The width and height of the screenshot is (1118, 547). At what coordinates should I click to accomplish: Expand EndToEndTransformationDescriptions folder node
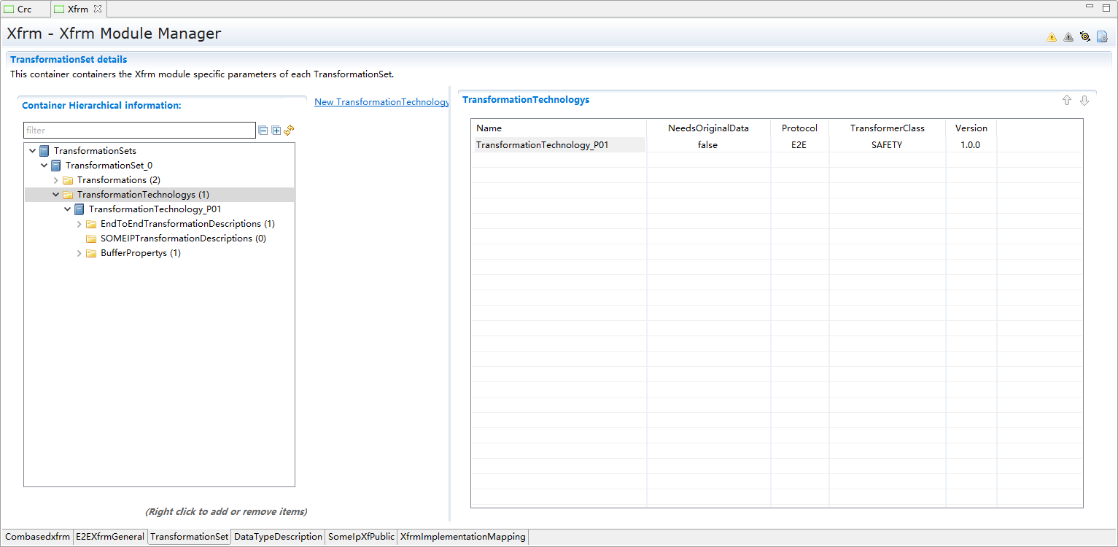pos(79,224)
